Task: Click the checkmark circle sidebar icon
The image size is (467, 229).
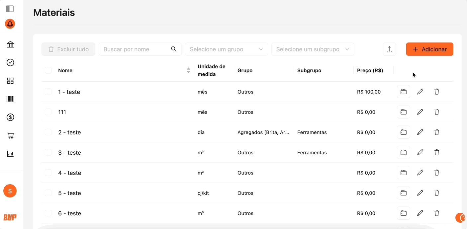Action: coord(10,62)
